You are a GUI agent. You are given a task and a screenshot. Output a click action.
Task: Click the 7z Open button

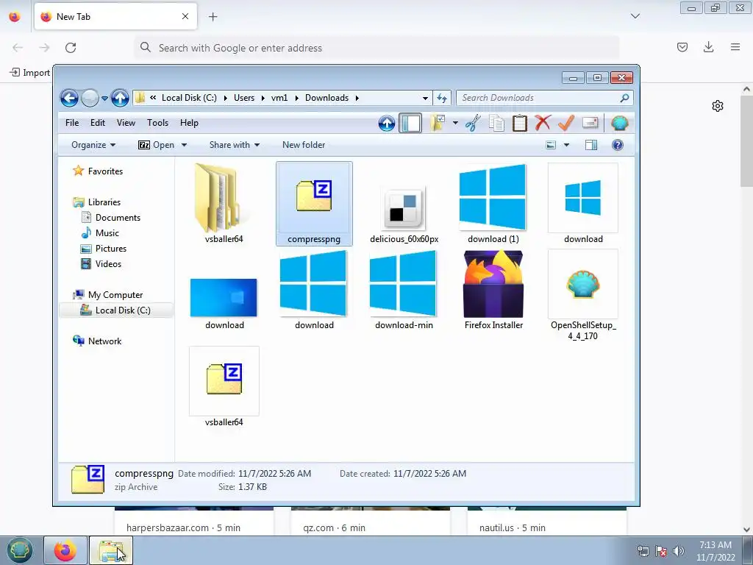pos(156,145)
